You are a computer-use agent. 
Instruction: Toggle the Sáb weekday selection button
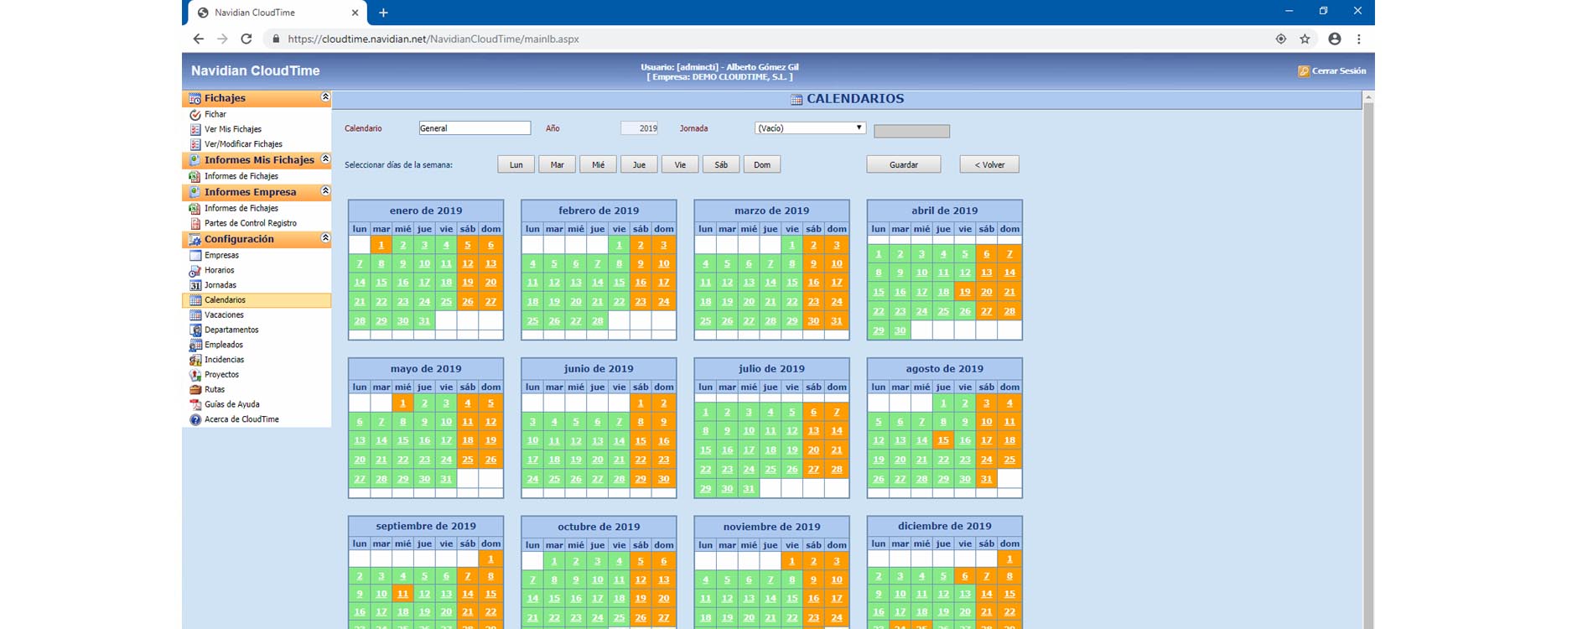tap(720, 164)
